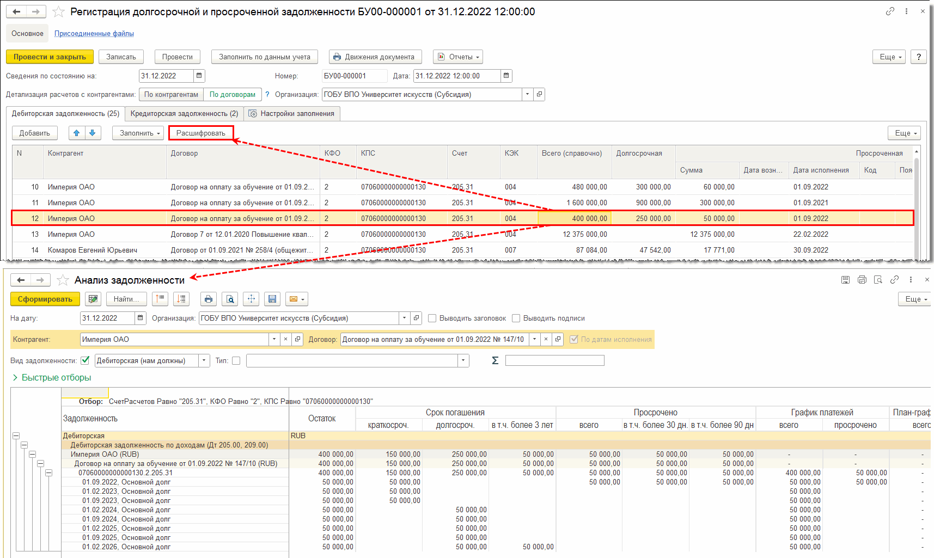Image resolution: width=934 pixels, height=558 pixels.
Task: Switch detail mode to По договорам
Action: click(233, 94)
